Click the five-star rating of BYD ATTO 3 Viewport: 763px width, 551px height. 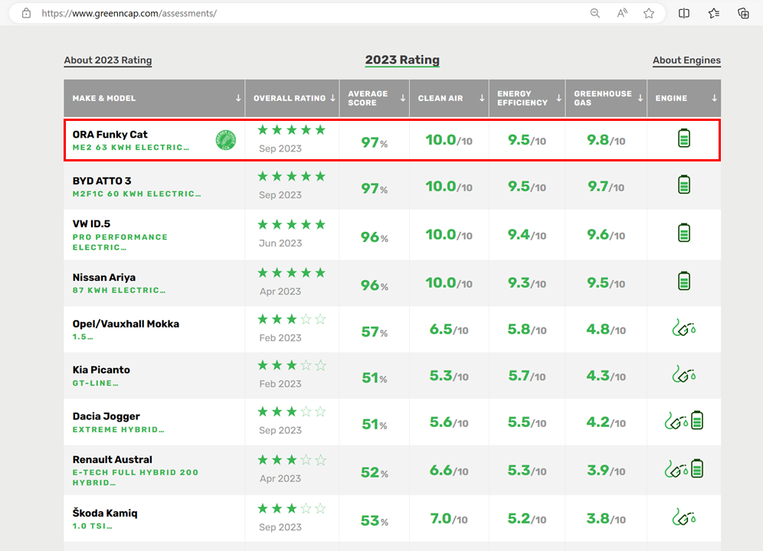click(x=291, y=176)
